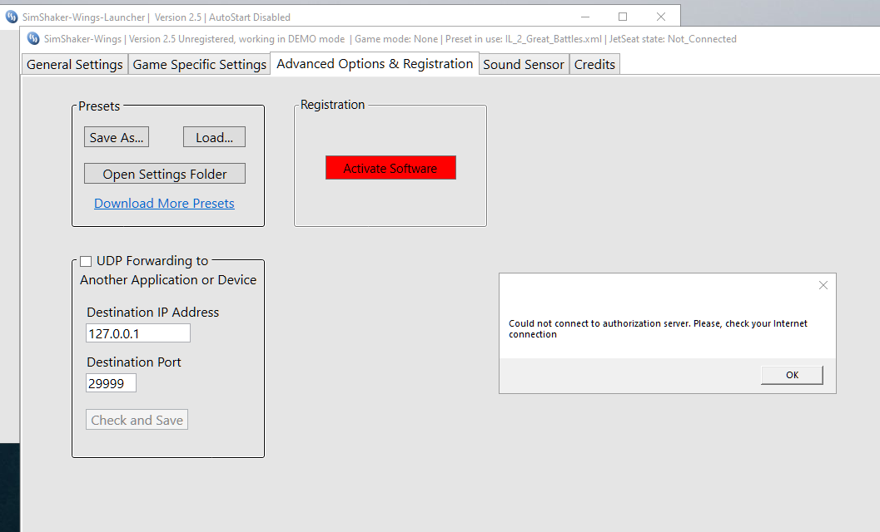Viewport: 880px width, 532px height.
Task: Click the 'Destination Port' label
Action: 133,362
